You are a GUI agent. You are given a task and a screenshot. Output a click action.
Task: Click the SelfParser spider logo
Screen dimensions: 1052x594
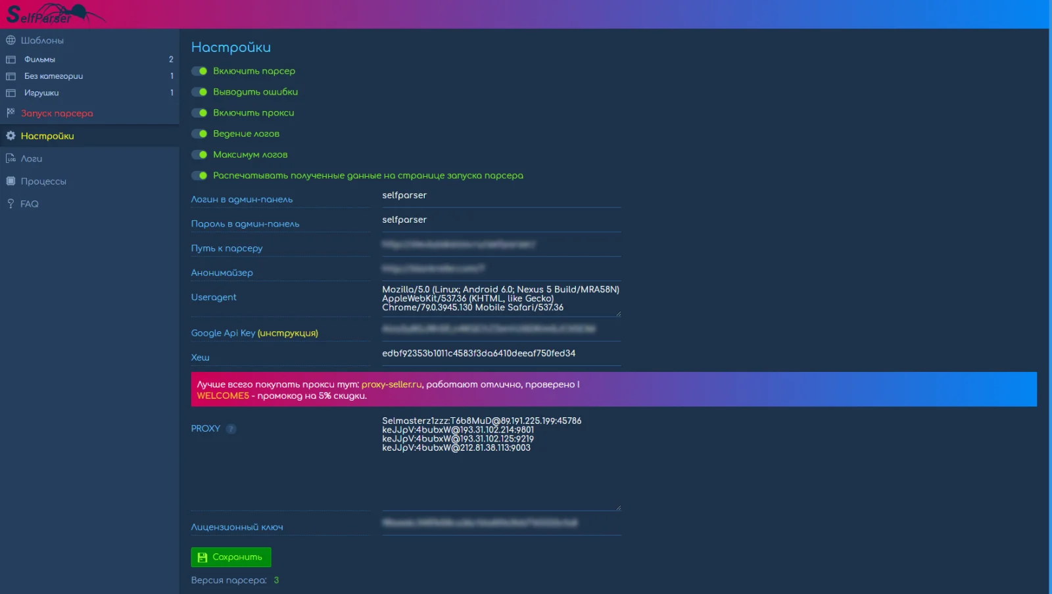[53, 14]
